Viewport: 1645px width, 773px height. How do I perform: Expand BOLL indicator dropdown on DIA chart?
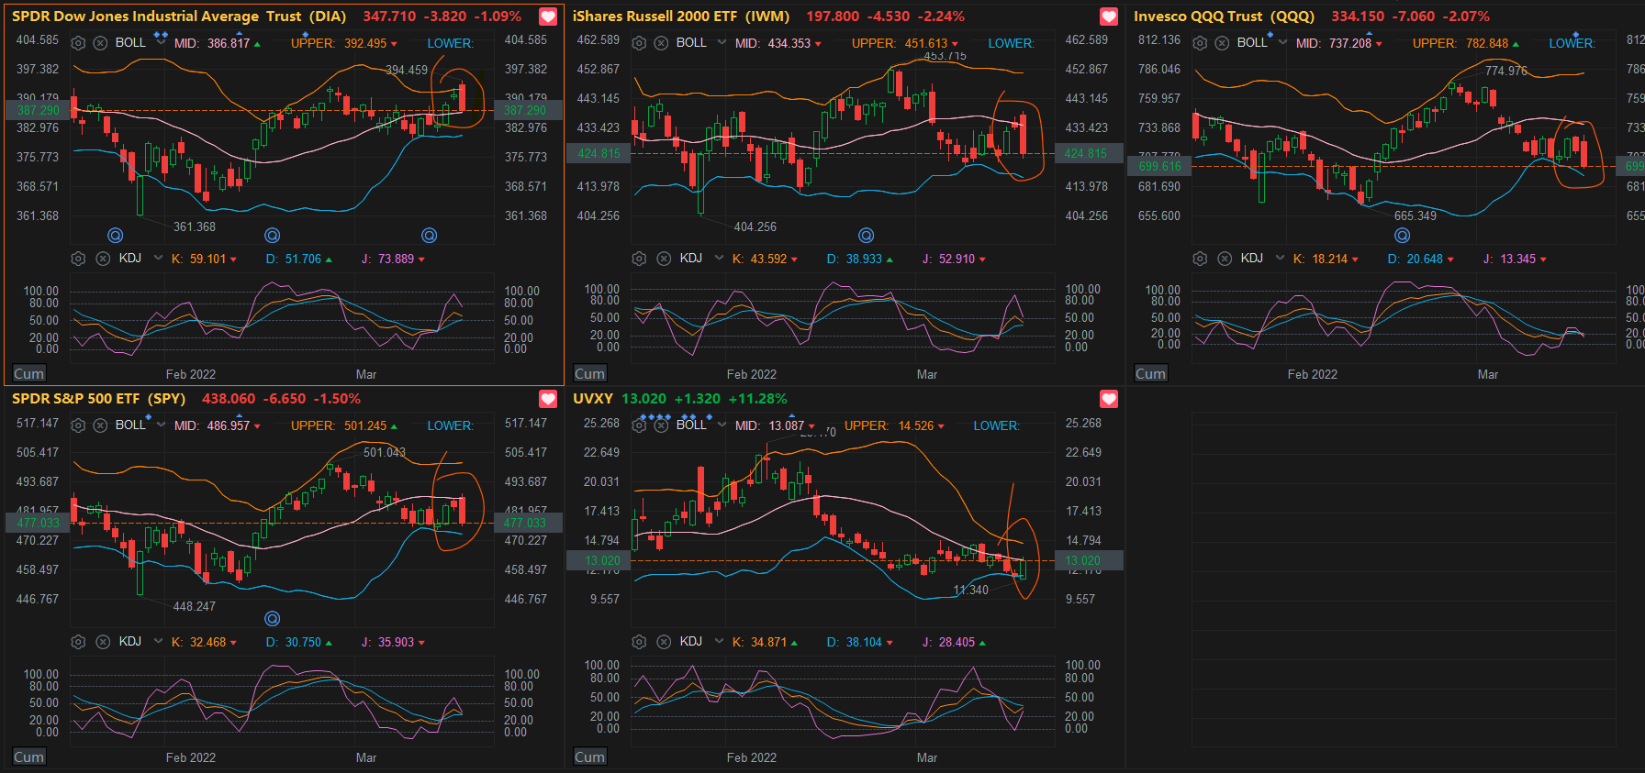(x=161, y=42)
